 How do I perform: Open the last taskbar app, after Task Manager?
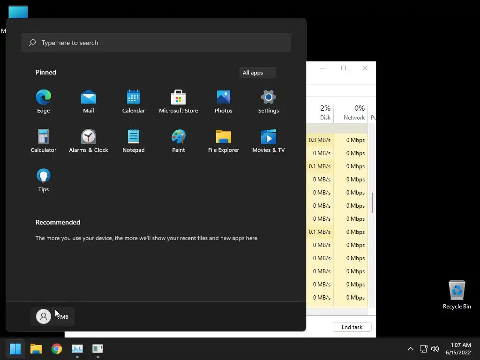pos(97,349)
